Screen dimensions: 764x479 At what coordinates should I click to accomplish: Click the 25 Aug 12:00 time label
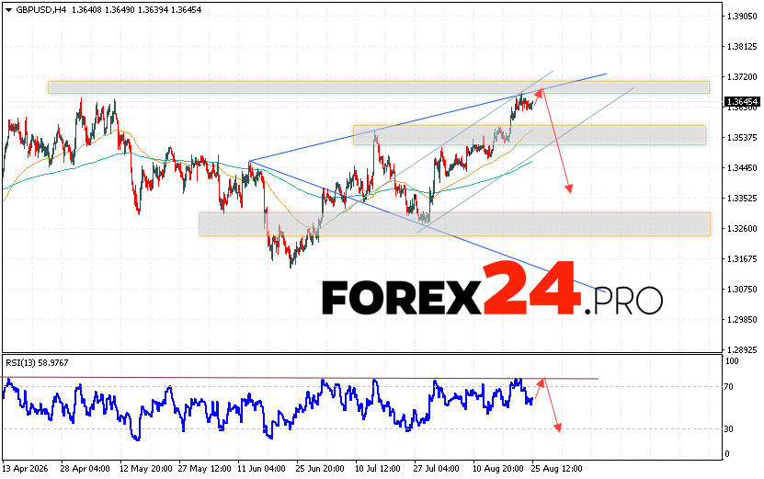[556, 468]
